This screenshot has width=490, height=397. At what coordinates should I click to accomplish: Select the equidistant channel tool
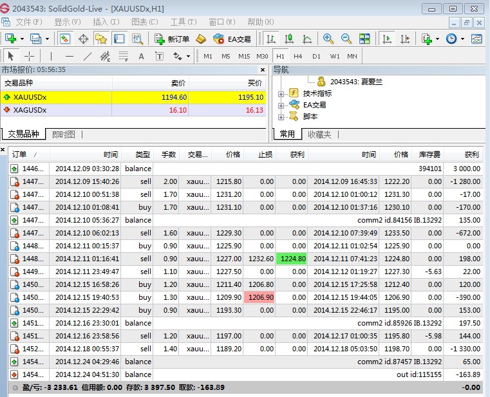(x=106, y=56)
